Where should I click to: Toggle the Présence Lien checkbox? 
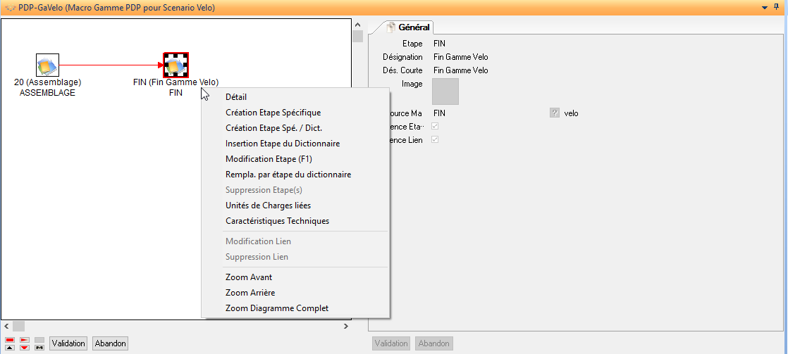coord(435,140)
